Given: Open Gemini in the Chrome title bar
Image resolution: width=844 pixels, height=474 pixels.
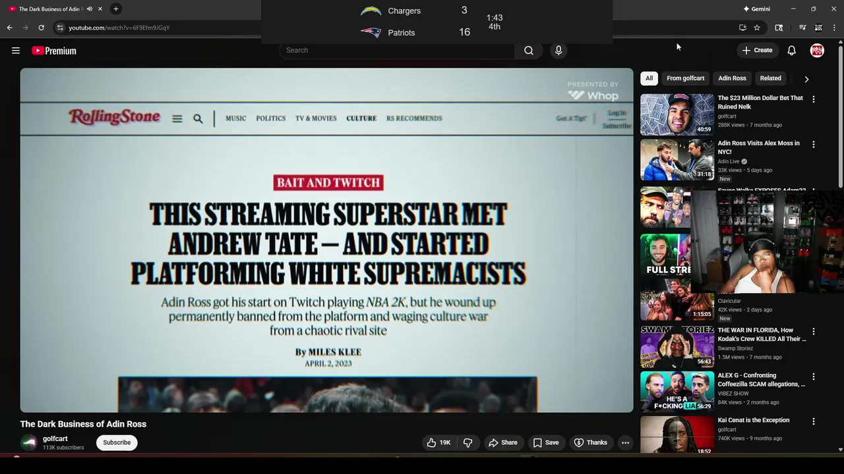Looking at the screenshot, I should [756, 9].
